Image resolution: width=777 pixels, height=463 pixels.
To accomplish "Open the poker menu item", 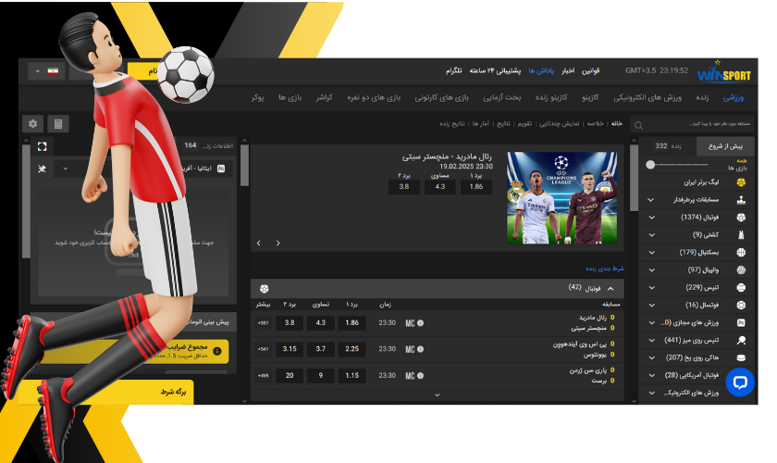I will pos(258,98).
